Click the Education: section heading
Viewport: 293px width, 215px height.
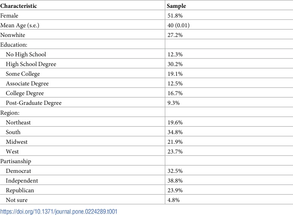13,44
